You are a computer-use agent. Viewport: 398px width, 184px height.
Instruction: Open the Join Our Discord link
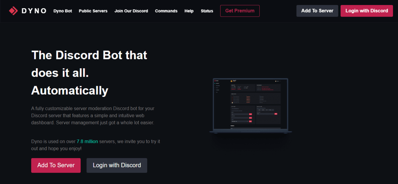coord(131,11)
